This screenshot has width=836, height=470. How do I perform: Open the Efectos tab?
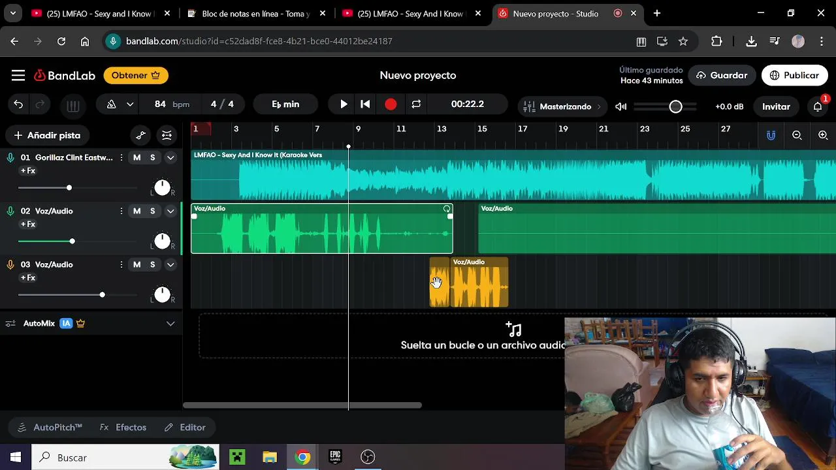click(123, 428)
